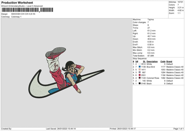185x131 pixels.
Task: Click the lavender swatch beside 687 stitches
Action: [140, 72]
